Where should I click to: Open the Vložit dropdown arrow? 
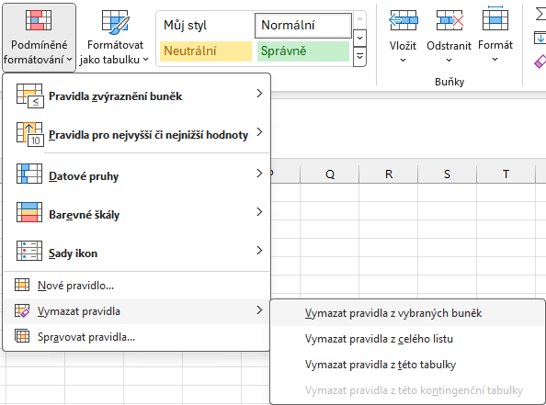click(x=403, y=60)
